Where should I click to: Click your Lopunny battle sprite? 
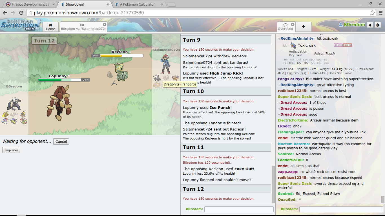[x=60, y=103]
